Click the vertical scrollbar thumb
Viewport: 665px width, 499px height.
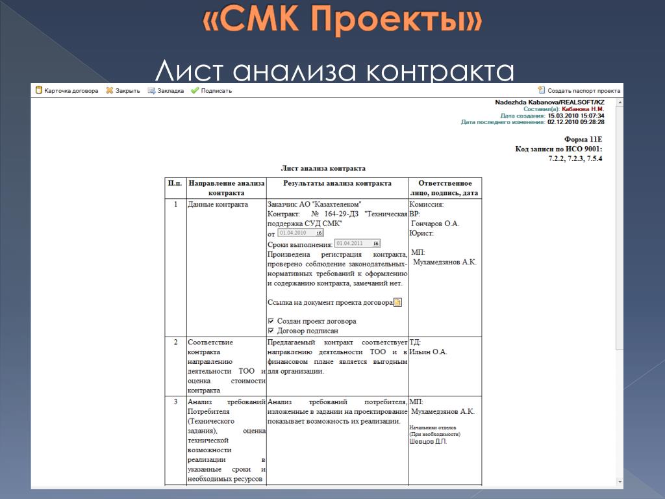(x=620, y=228)
